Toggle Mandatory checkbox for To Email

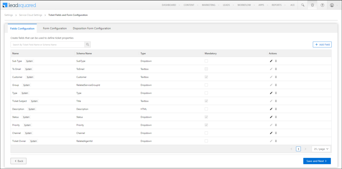pyautogui.click(x=206, y=69)
